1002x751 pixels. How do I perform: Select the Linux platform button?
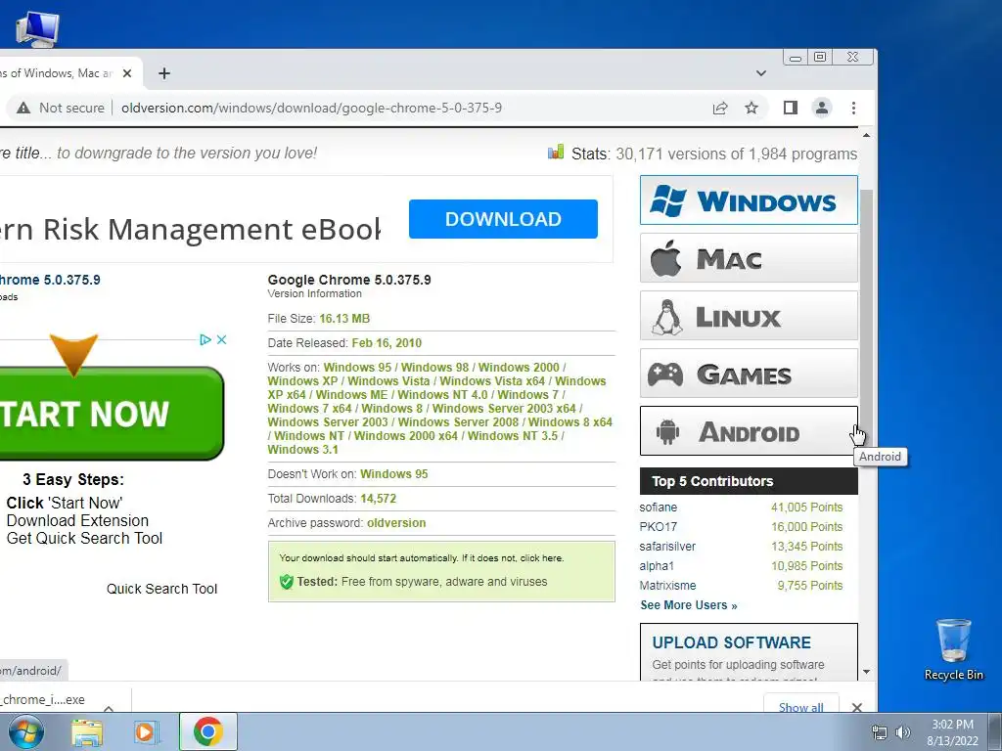click(749, 316)
